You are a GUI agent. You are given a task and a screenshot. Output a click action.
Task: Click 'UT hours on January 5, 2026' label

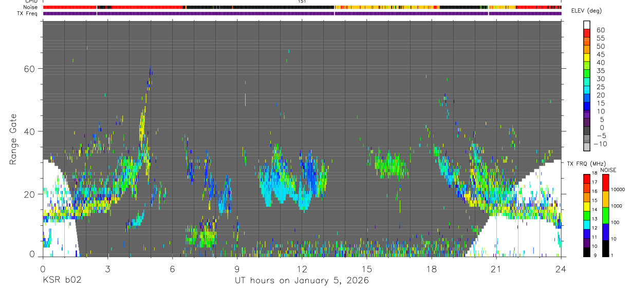302,281
